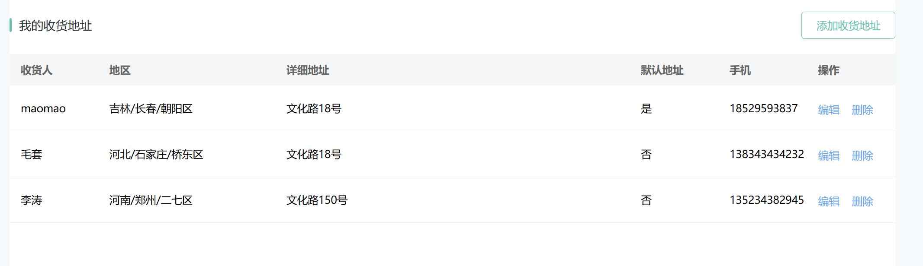Select the 吉林/长春/朝阳区 region cell
This screenshot has height=266, width=923.
pyautogui.click(x=151, y=109)
